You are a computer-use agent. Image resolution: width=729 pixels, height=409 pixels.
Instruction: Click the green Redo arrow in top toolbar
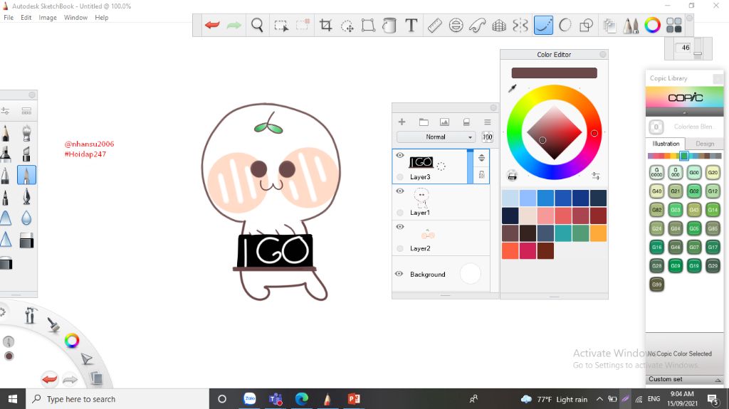pos(234,25)
